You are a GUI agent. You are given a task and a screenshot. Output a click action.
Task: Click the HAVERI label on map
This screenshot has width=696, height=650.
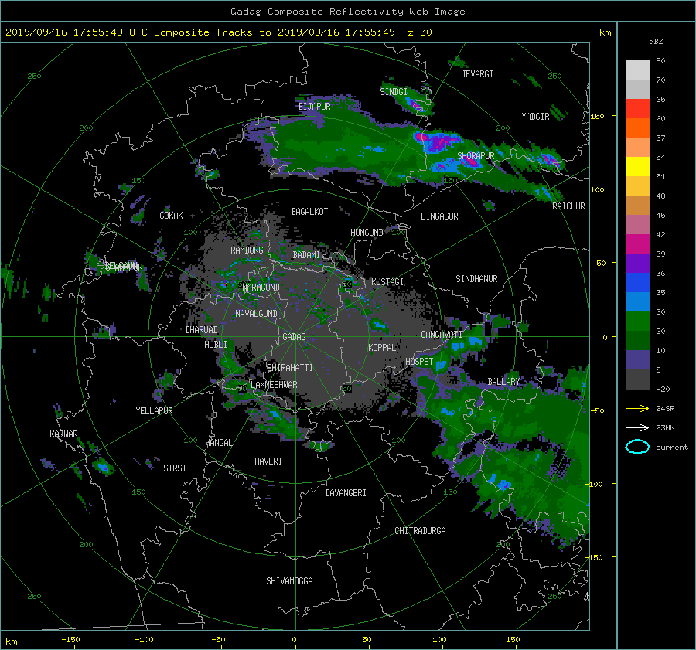click(x=268, y=461)
